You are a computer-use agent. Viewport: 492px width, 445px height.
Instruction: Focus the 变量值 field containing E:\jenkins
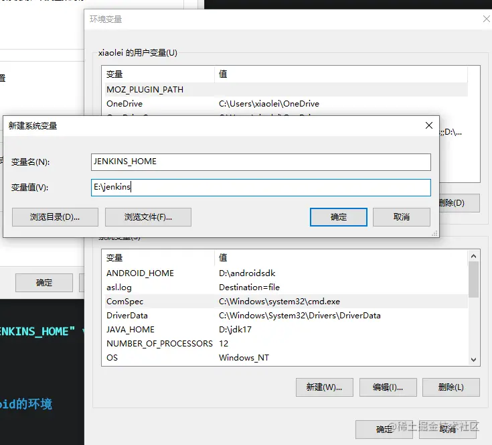point(261,188)
